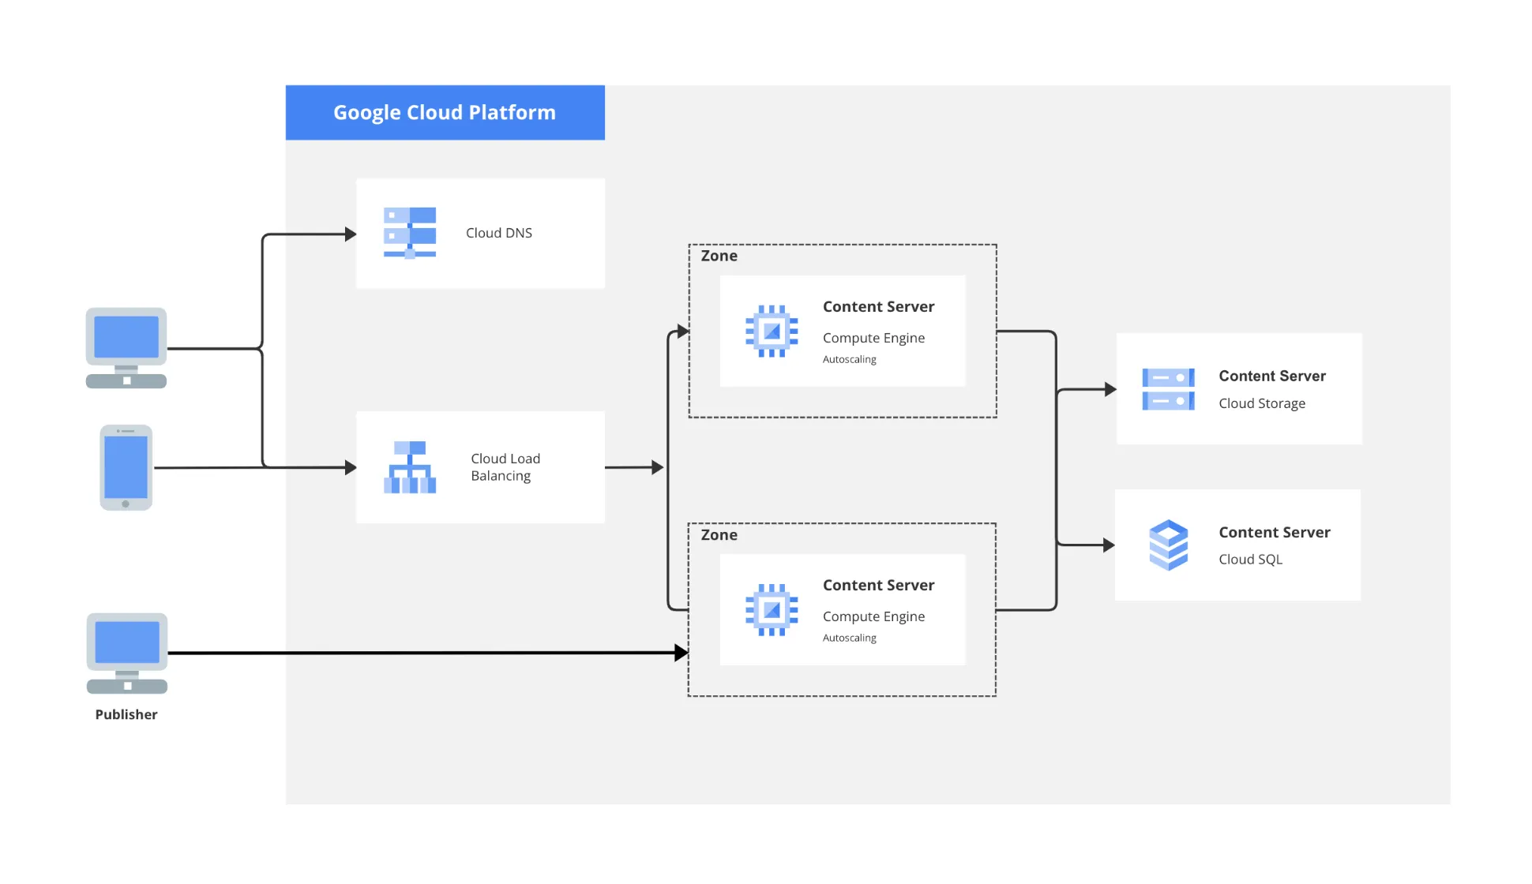Select the Cloud SQL label
Viewport: 1532px width, 884px height.
[x=1250, y=559]
